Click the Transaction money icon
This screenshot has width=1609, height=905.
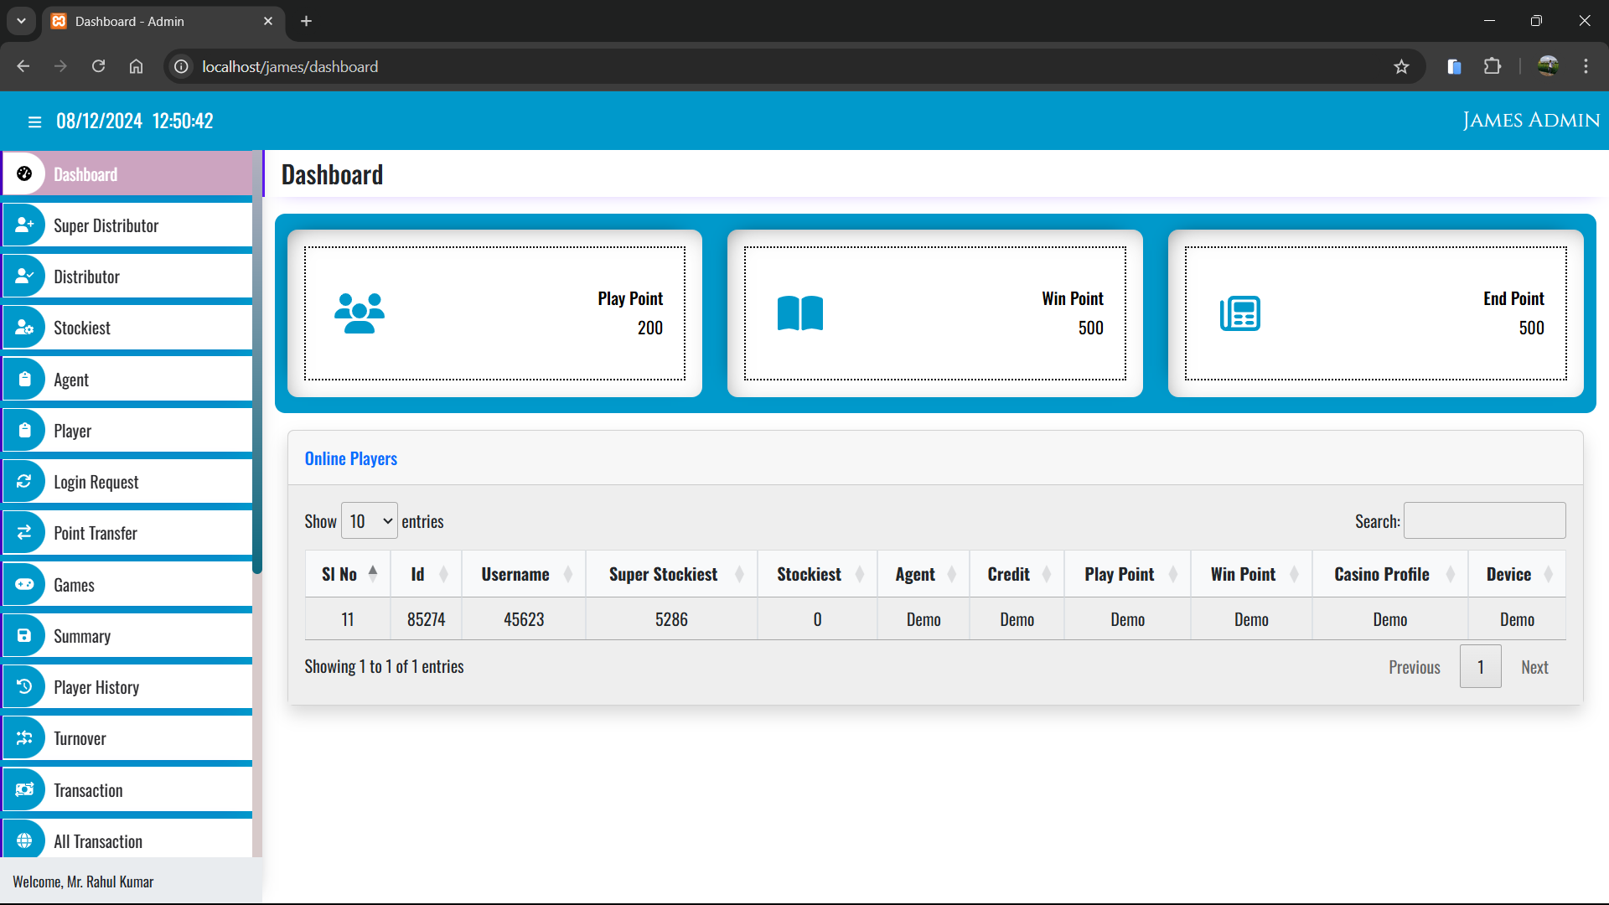point(24,790)
